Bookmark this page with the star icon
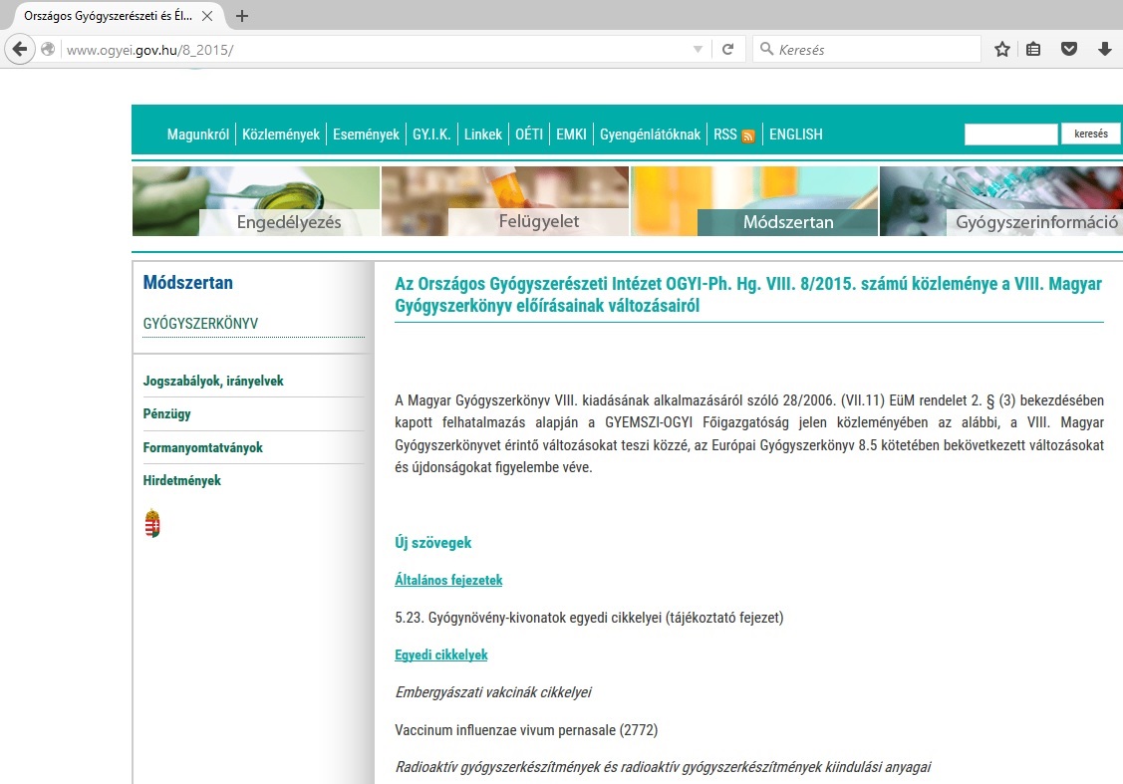 pyautogui.click(x=1002, y=49)
